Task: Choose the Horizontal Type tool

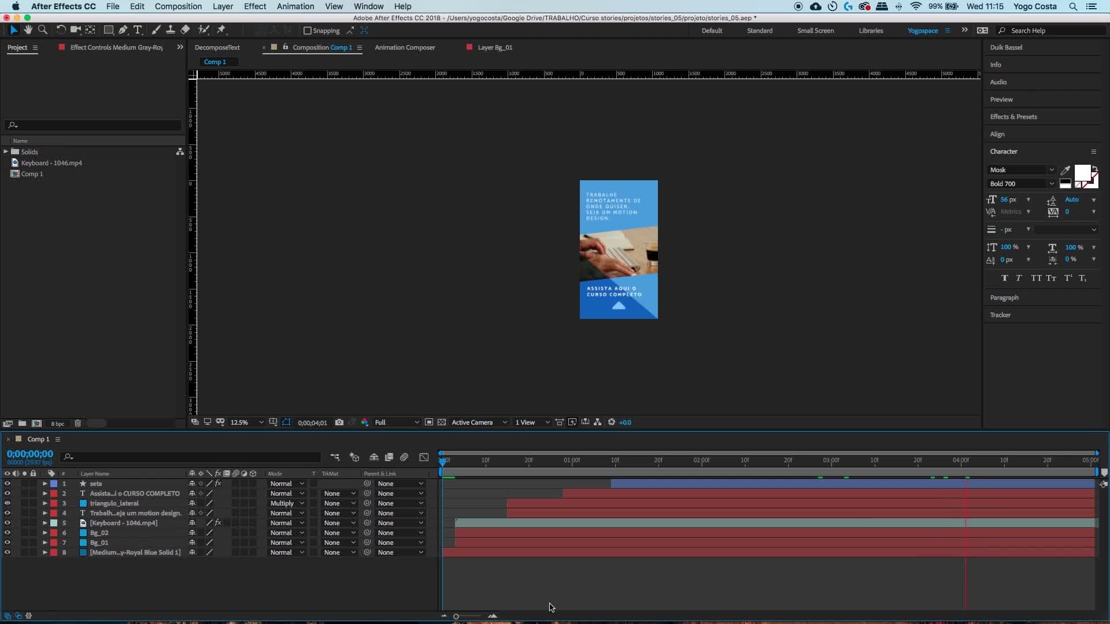Action: (x=138, y=30)
